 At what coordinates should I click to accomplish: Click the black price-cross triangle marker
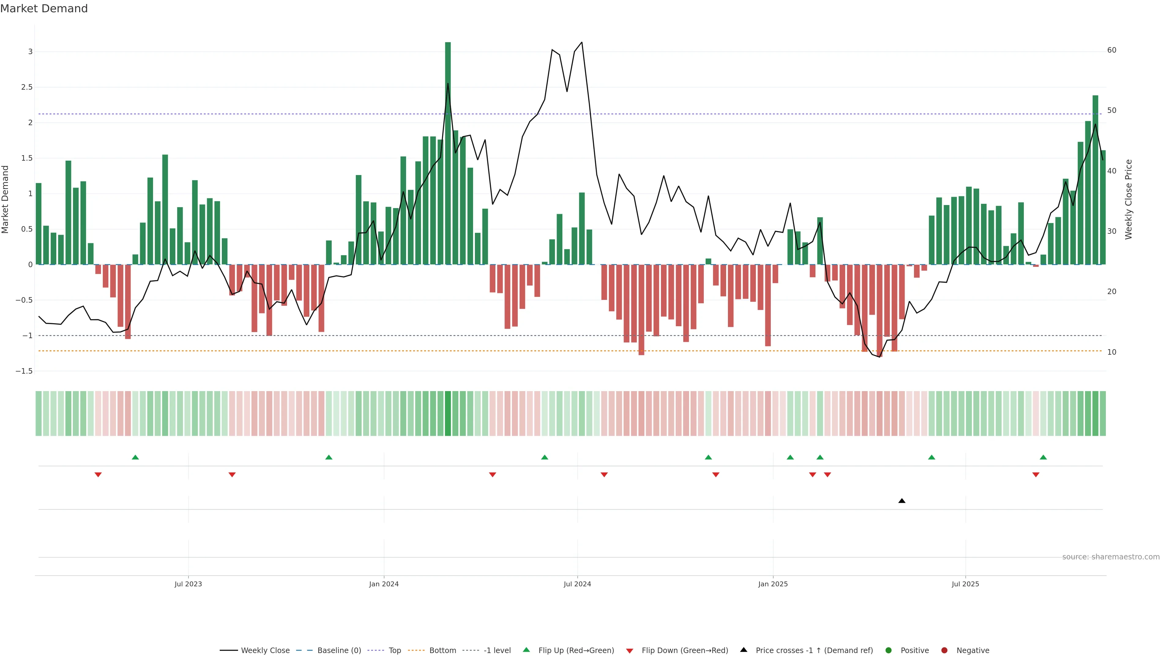[902, 501]
